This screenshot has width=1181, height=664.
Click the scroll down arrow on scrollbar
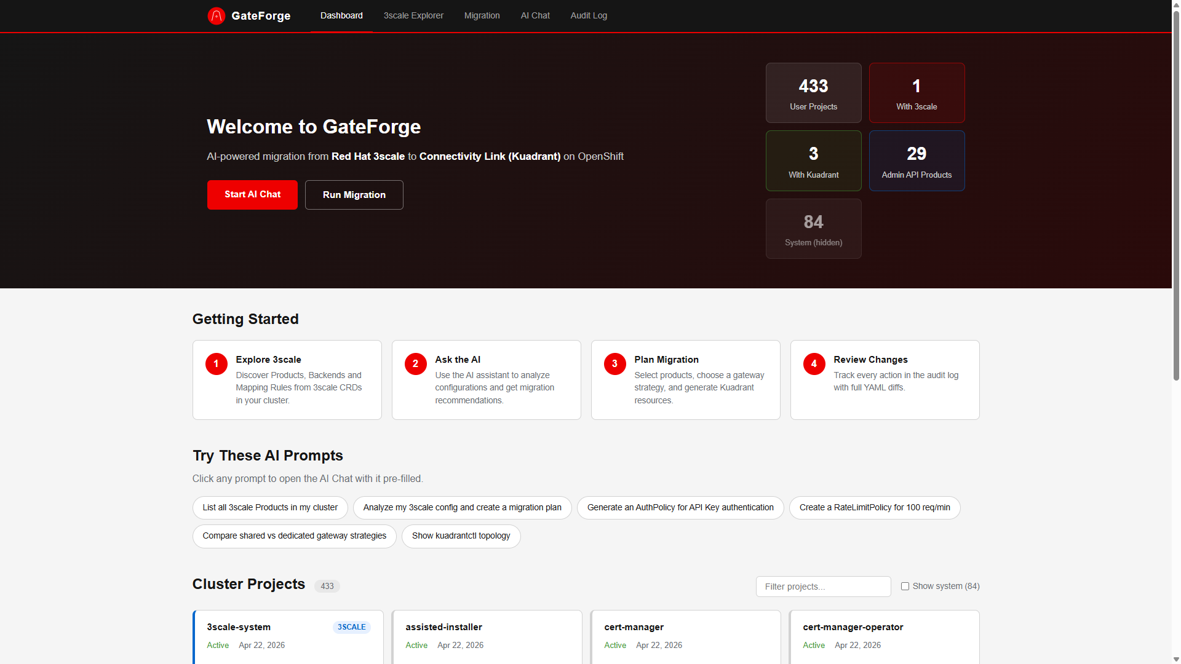[1176, 659]
